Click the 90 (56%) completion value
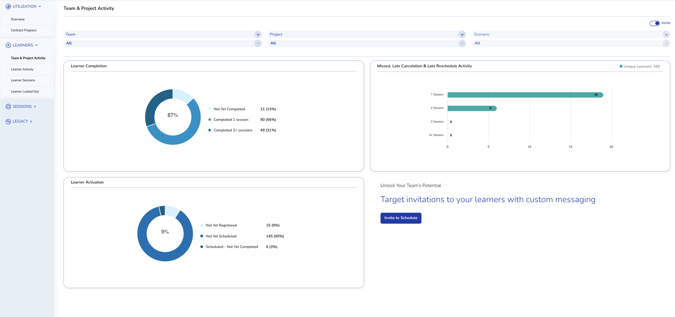This screenshot has width=675, height=317. [268, 120]
